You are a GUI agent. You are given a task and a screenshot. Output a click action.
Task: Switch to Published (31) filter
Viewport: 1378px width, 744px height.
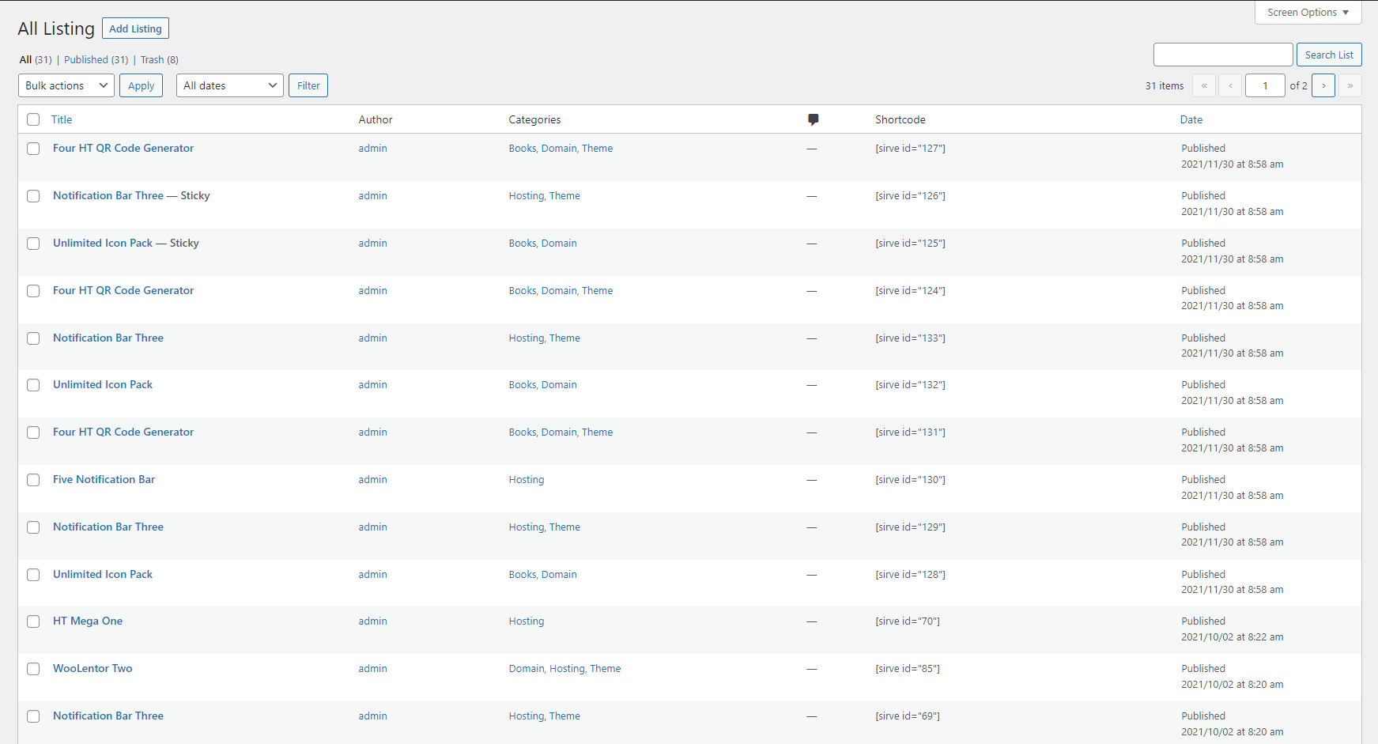[x=96, y=59]
